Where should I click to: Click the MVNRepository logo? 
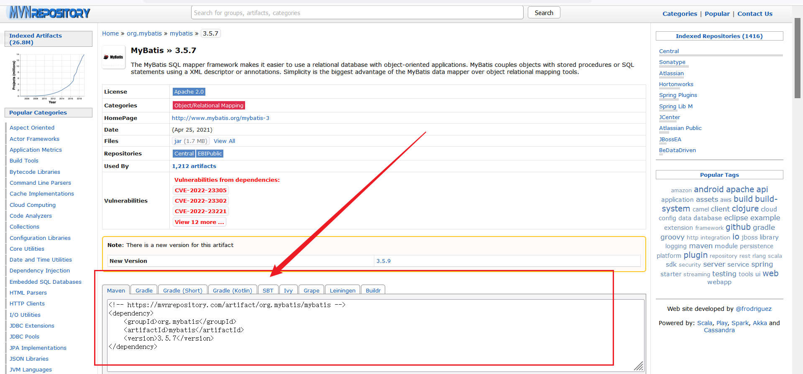point(49,13)
